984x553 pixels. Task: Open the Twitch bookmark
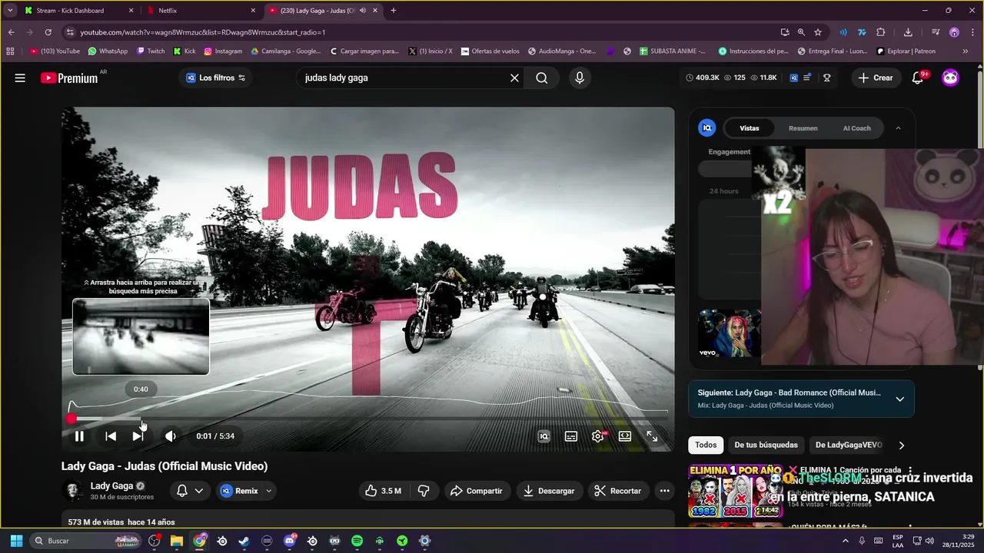tap(151, 51)
